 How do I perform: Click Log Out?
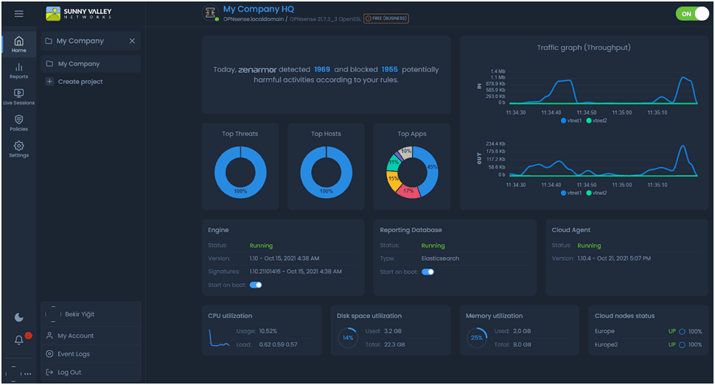(x=91, y=372)
